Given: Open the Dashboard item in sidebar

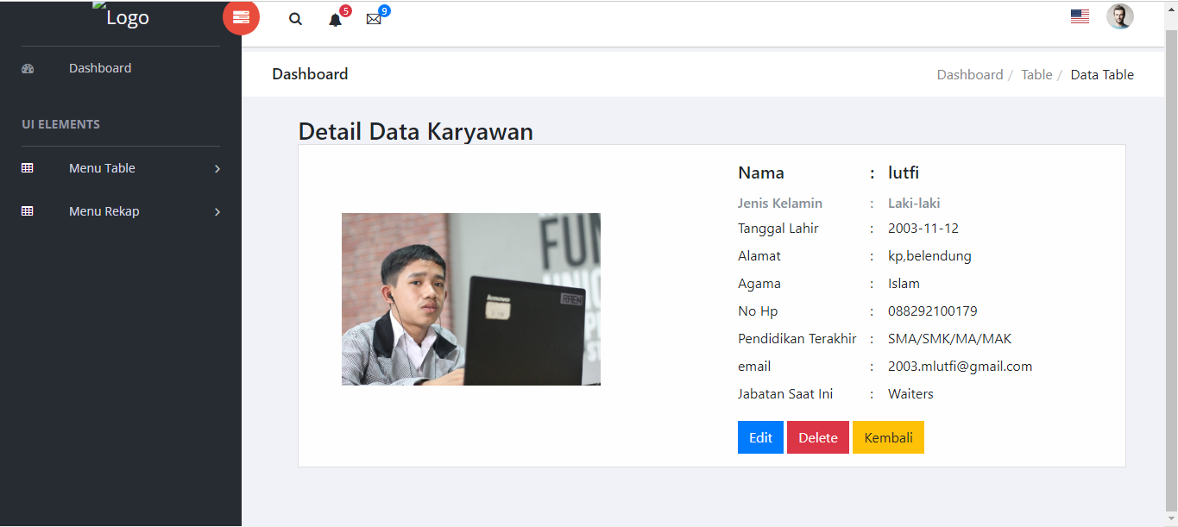Looking at the screenshot, I should pos(100,68).
